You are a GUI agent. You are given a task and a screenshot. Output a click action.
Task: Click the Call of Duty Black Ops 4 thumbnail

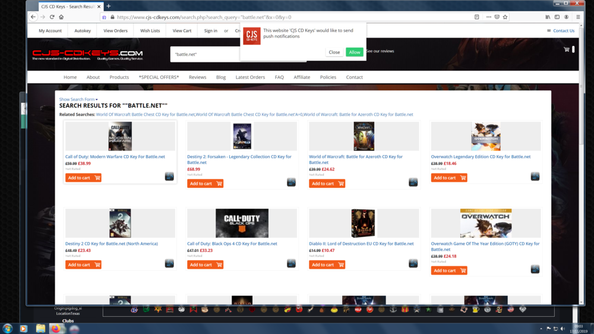pyautogui.click(x=242, y=223)
